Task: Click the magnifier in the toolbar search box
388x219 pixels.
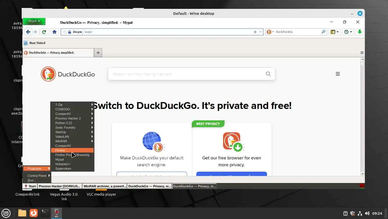Action: tap(323, 32)
